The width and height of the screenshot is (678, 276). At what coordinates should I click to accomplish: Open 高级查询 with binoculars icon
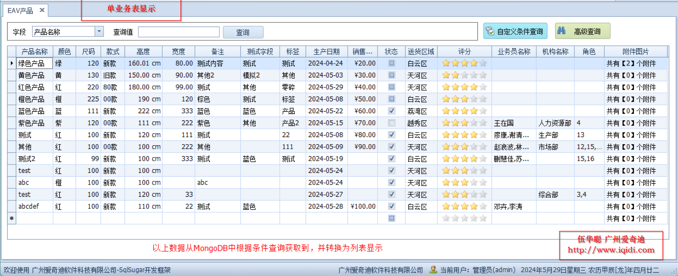tap(582, 31)
